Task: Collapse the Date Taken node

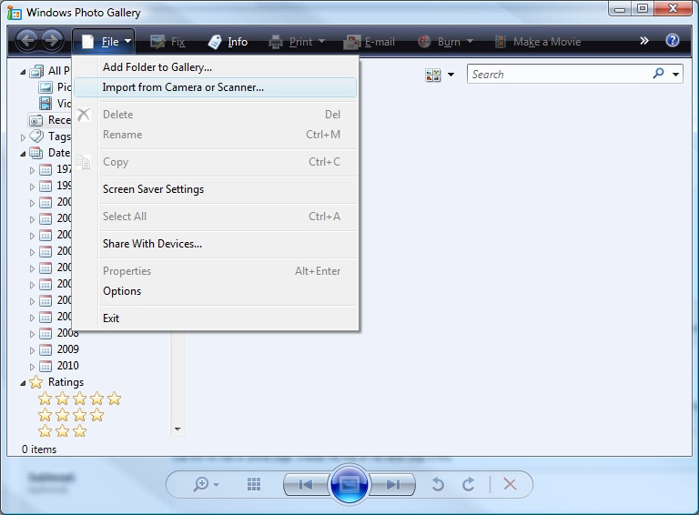Action: pos(23,154)
